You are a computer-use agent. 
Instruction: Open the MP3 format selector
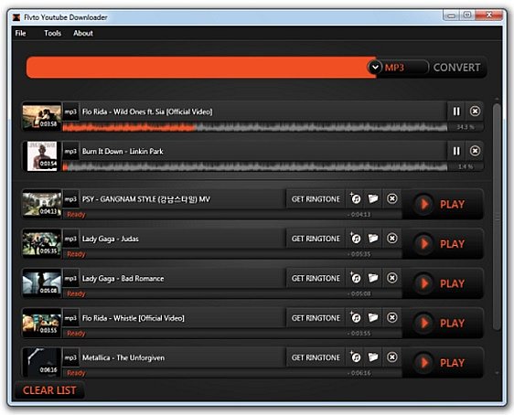[x=398, y=67]
